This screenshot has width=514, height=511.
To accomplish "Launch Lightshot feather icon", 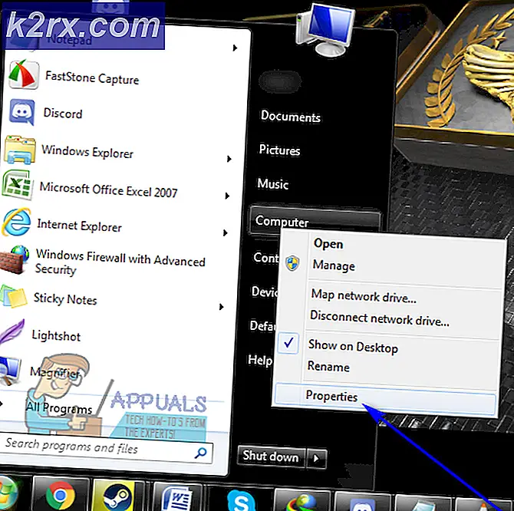I will pos(12,333).
